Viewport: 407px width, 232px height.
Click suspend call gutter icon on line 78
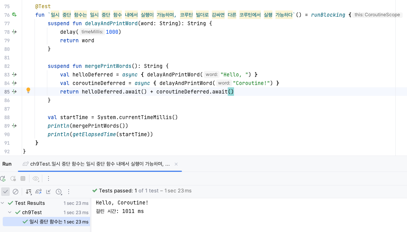click(14, 32)
